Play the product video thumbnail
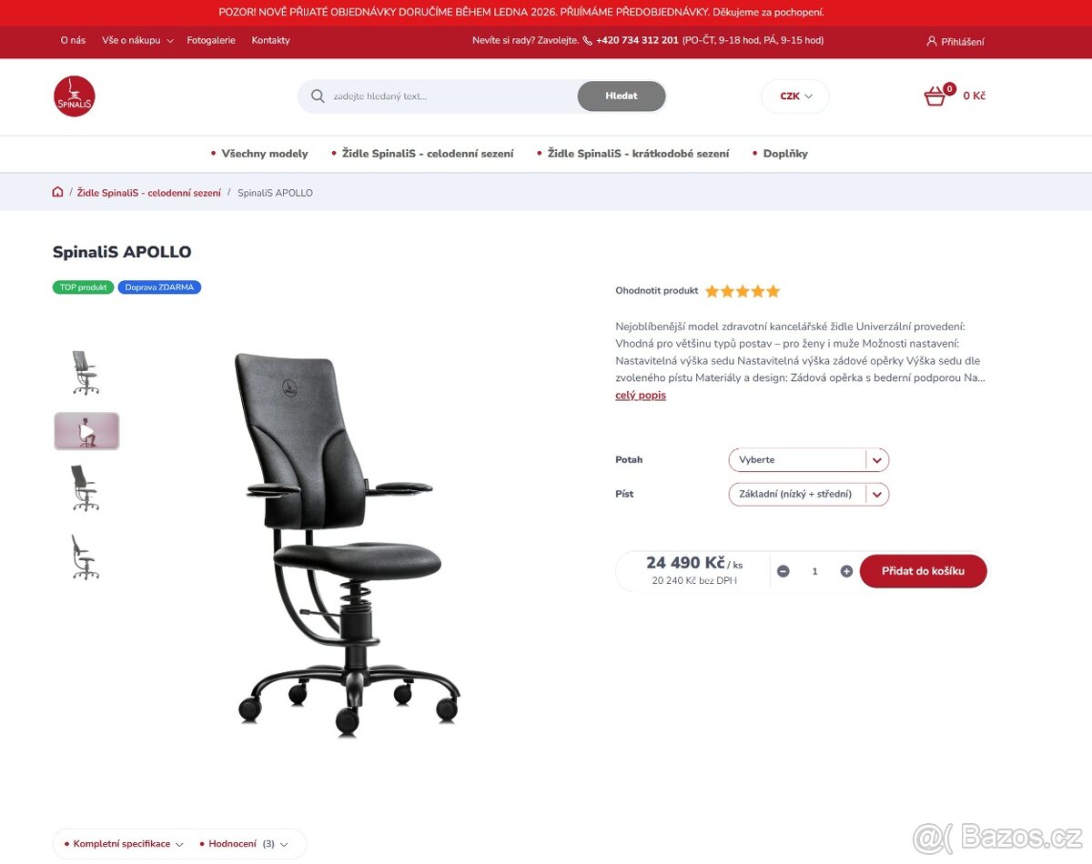 (86, 431)
